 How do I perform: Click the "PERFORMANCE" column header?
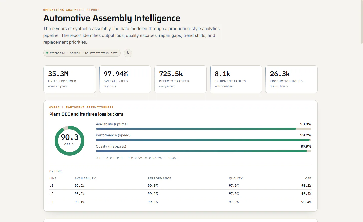click(x=160, y=178)
